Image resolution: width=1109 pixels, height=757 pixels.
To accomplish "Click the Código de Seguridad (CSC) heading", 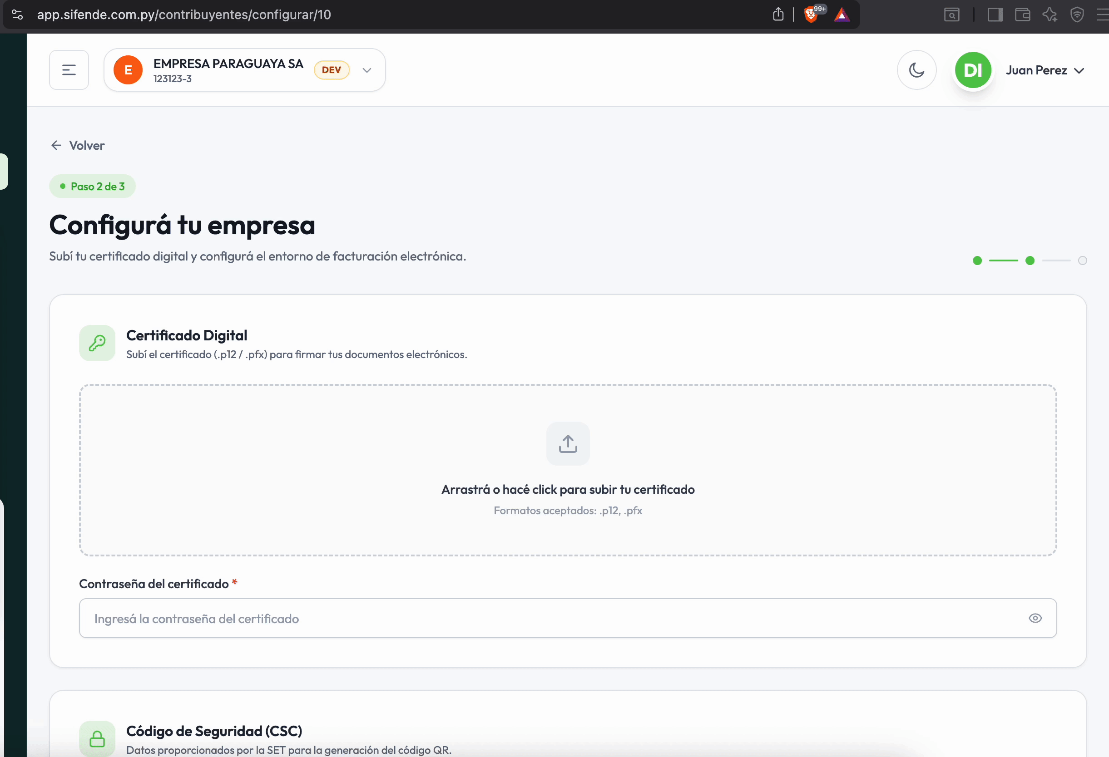I will [214, 731].
